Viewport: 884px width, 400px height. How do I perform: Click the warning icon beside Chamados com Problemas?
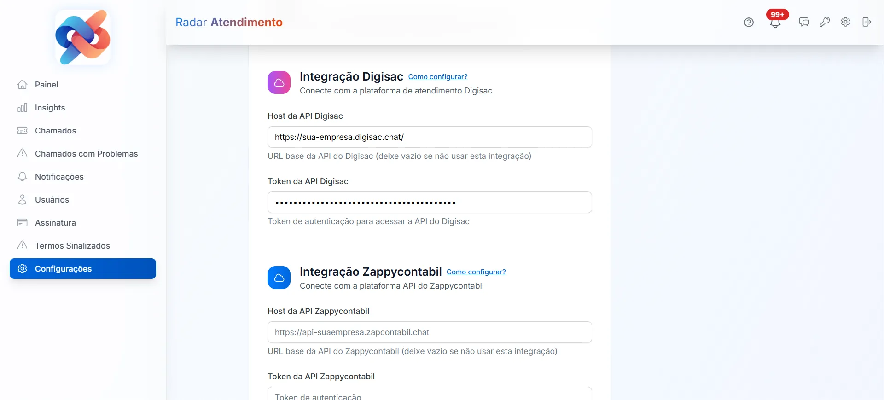click(23, 153)
